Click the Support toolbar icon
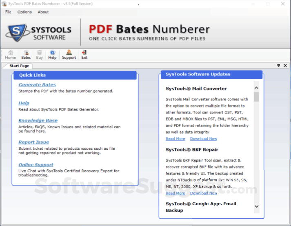Viewport: 291px width, 226px height. click(69, 55)
